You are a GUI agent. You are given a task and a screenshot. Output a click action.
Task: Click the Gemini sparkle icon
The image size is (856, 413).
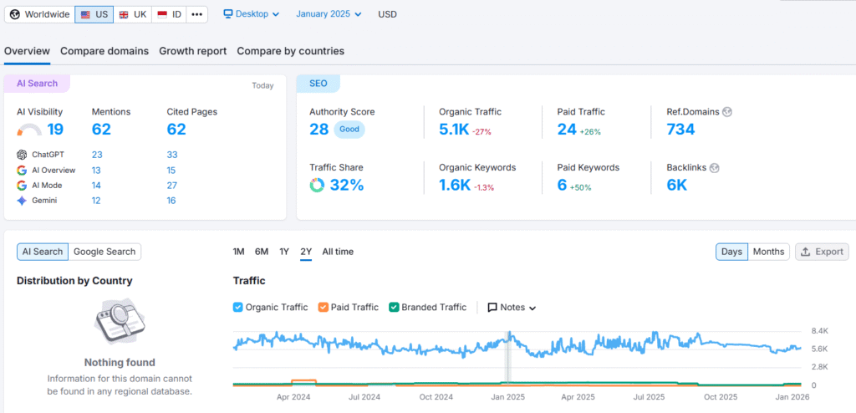[x=22, y=201]
